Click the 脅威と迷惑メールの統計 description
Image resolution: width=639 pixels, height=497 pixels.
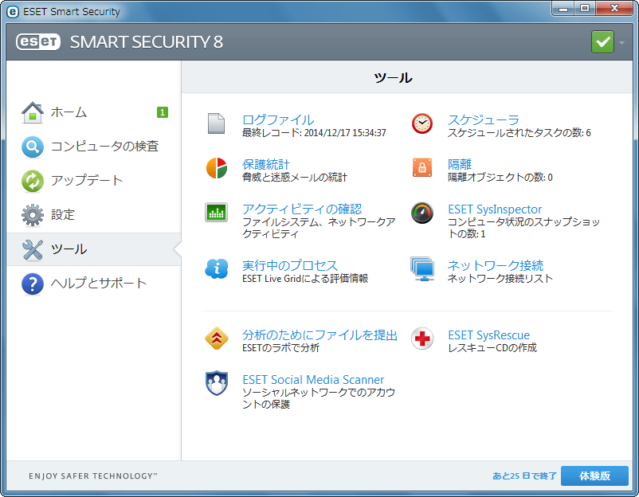tap(294, 177)
